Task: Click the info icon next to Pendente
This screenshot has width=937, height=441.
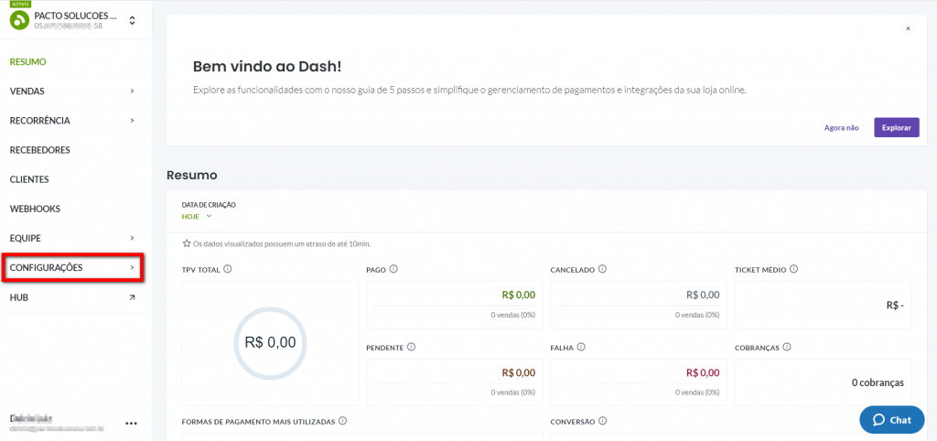Action: pos(411,347)
